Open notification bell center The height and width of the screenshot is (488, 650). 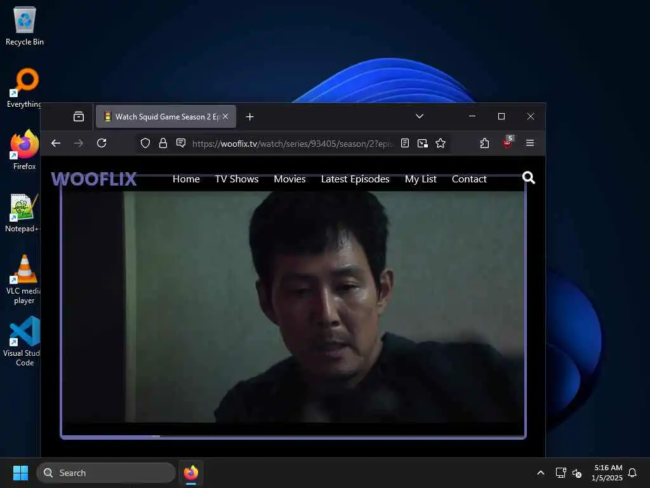tap(632, 473)
